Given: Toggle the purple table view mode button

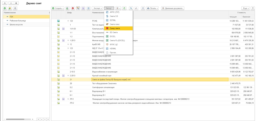Looking at the screenshot, I should (x=83, y=8).
